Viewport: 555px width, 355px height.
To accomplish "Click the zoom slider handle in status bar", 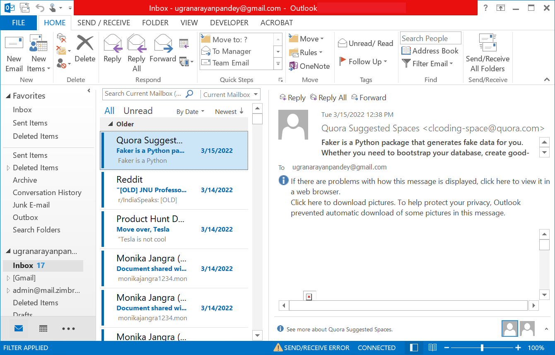I will point(482,348).
